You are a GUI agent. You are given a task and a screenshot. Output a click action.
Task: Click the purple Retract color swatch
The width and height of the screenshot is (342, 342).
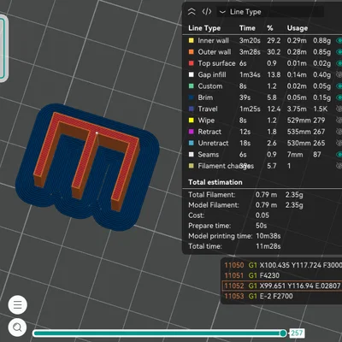192,132
